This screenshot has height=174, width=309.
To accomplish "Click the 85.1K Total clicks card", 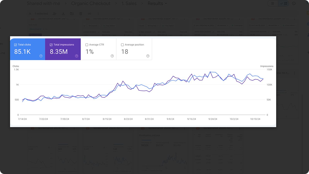I will 27,49.
